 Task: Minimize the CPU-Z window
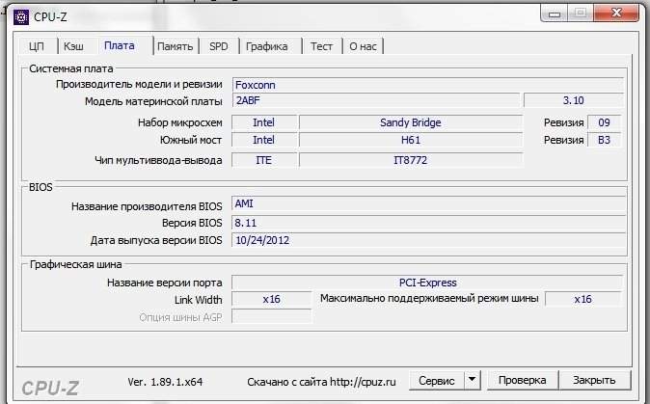[551, 13]
